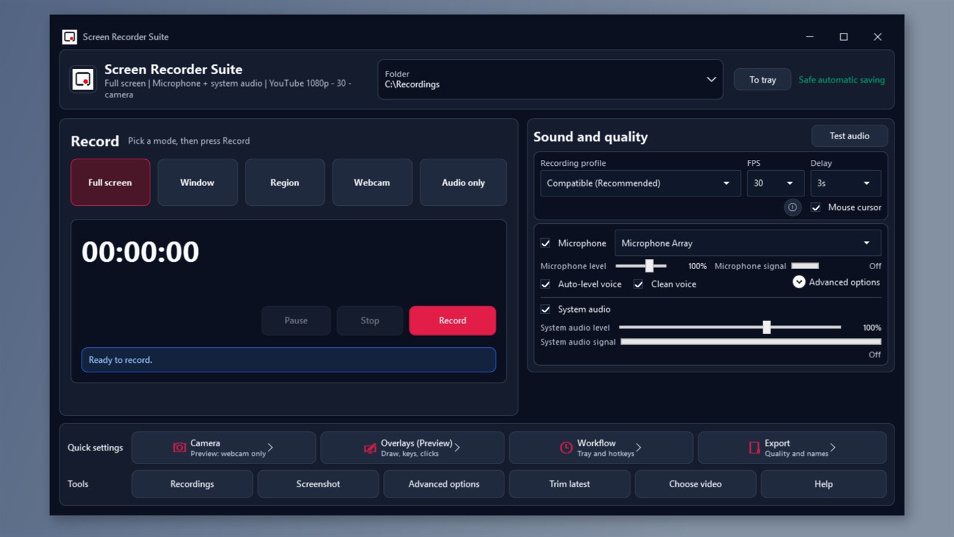
Task: Click the Workflow clock icon
Action: 566,447
